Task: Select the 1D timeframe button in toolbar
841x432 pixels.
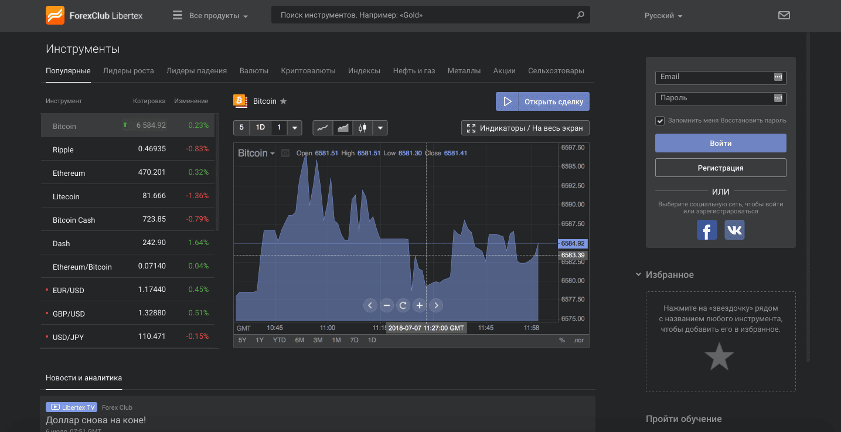Action: click(260, 128)
